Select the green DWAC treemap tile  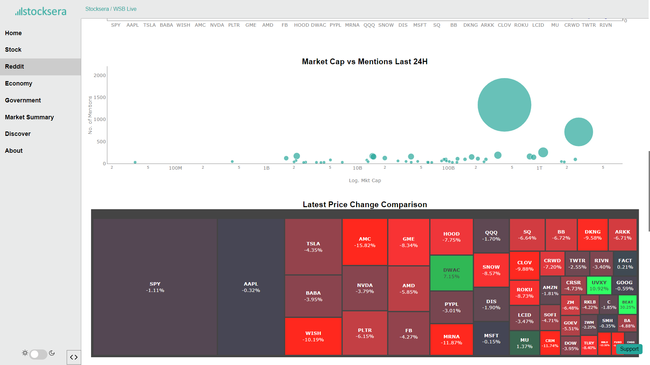coord(451,273)
